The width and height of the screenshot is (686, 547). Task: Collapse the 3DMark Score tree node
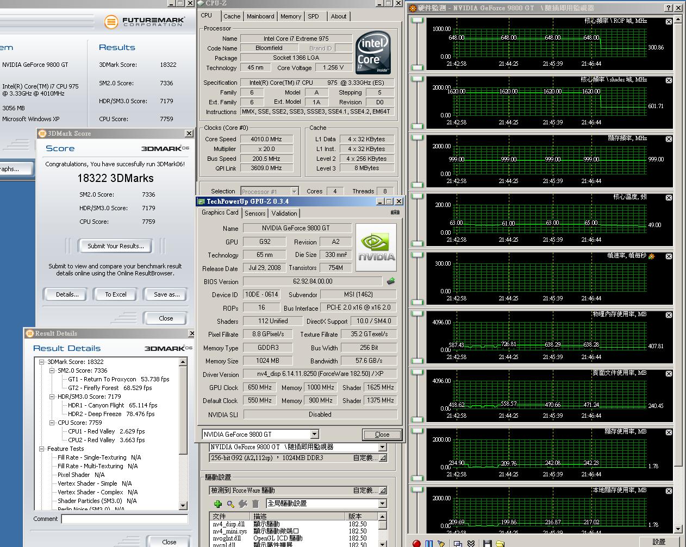click(x=42, y=362)
